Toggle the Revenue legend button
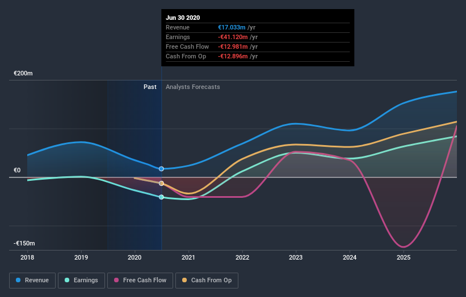This screenshot has height=297, width=466. tap(32, 281)
